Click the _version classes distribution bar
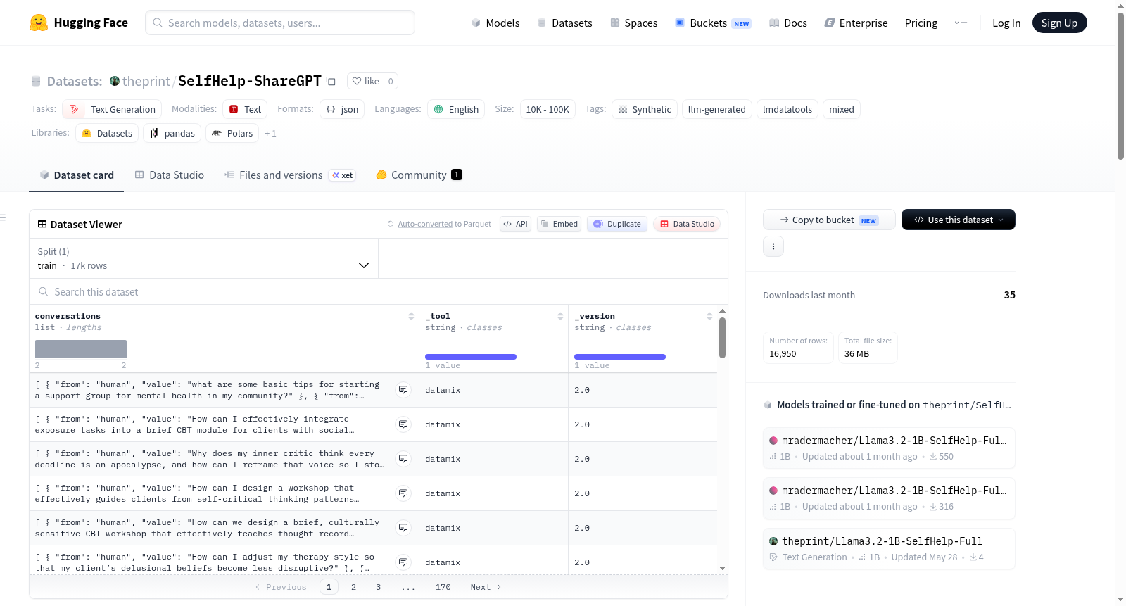Screen dimensions: 1126x606 coord(620,357)
